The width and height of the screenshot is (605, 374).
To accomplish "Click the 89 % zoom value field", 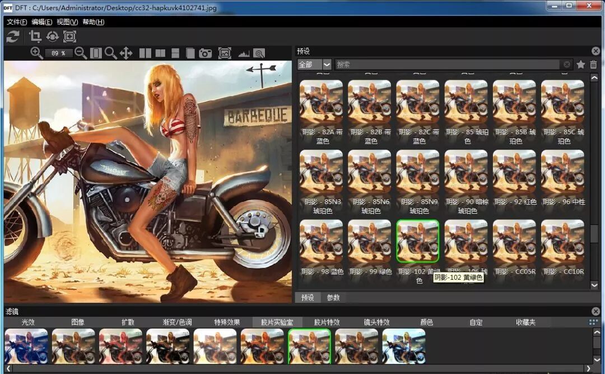I will [x=58, y=53].
